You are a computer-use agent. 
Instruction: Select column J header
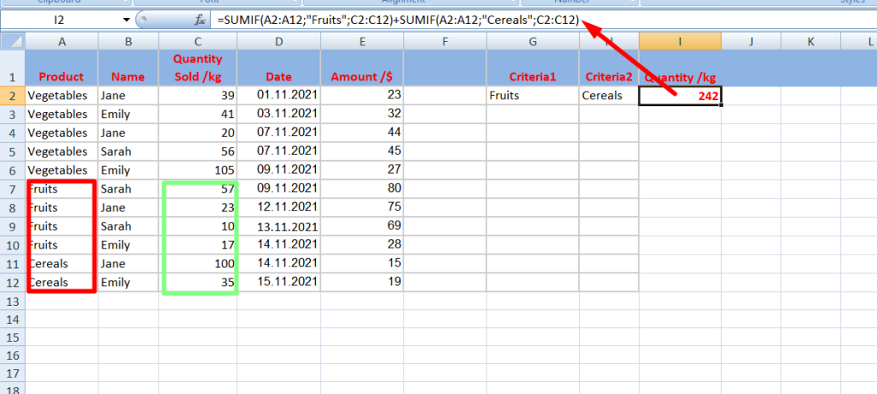click(751, 41)
